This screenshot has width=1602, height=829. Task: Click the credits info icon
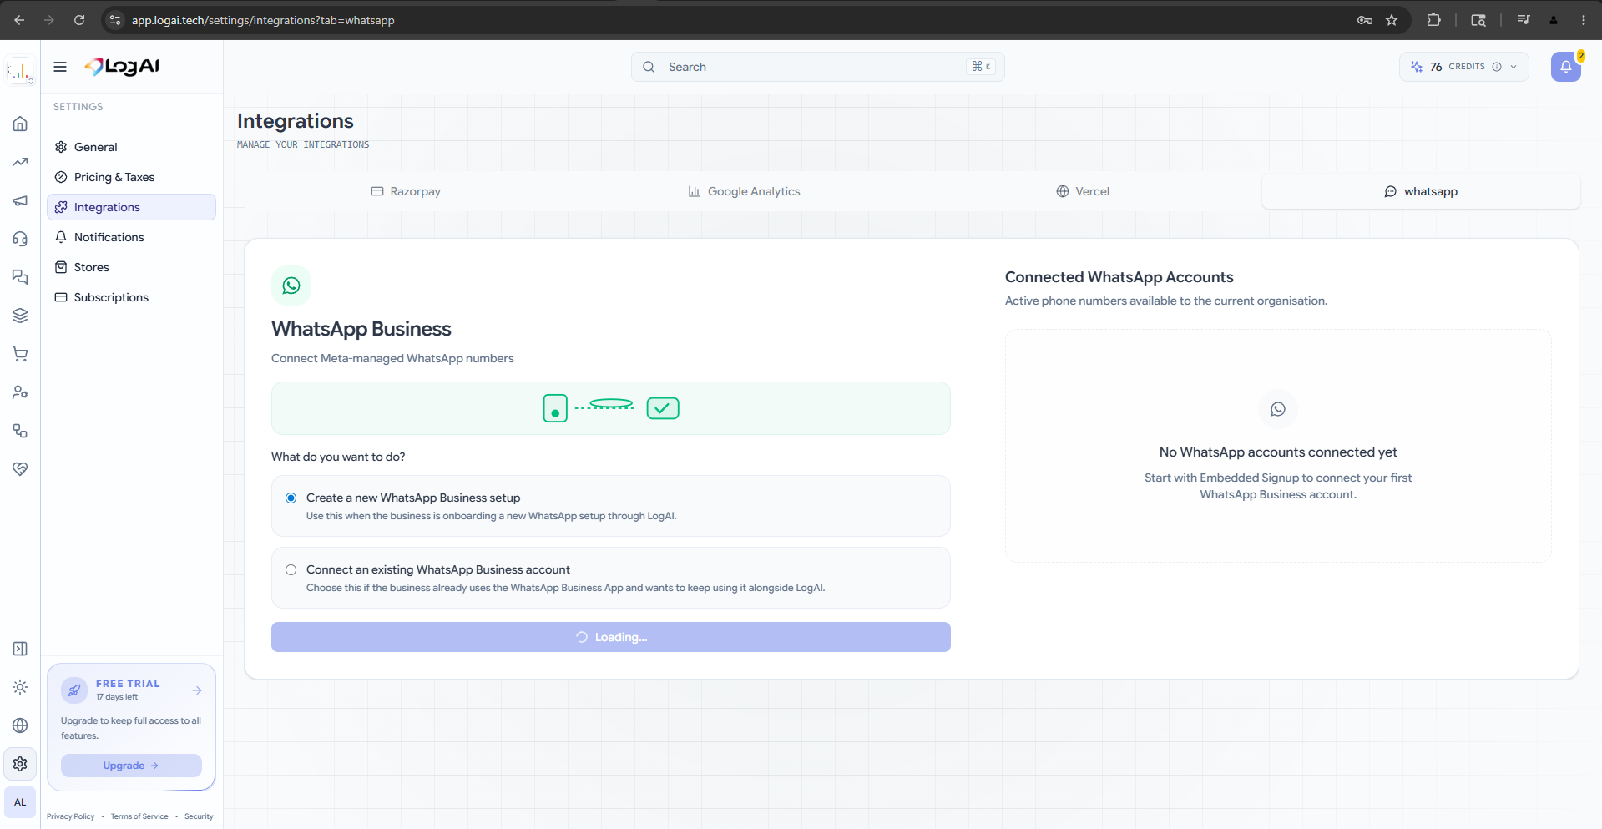coord(1497,67)
